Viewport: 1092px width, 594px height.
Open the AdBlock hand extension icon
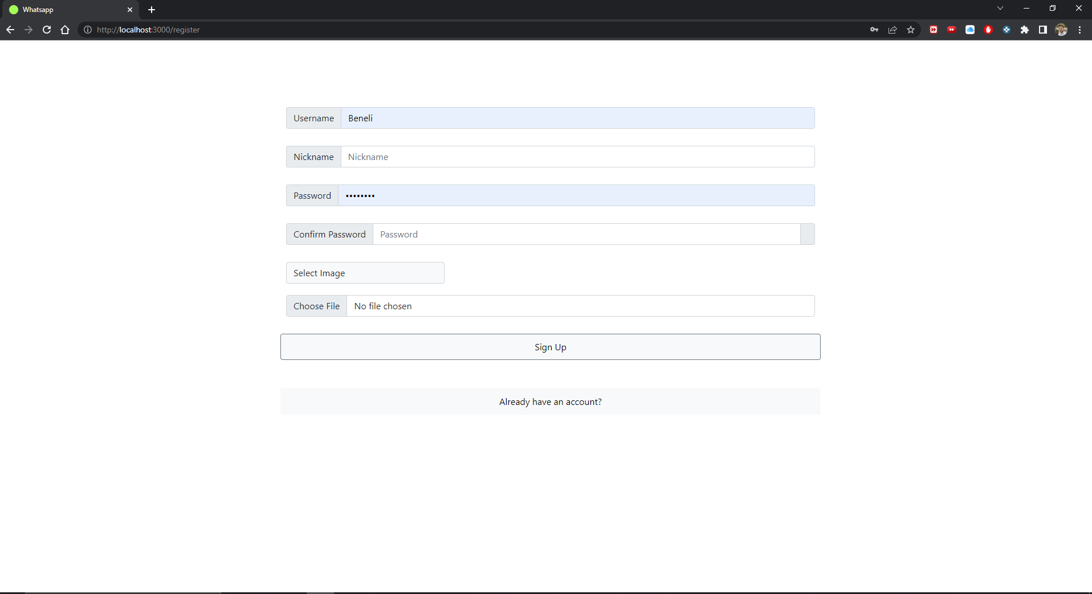(x=988, y=30)
